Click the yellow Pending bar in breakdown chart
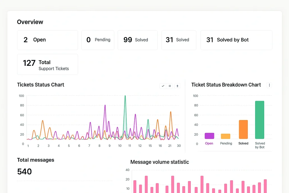This screenshot has height=193, width=289. [x=225, y=136]
